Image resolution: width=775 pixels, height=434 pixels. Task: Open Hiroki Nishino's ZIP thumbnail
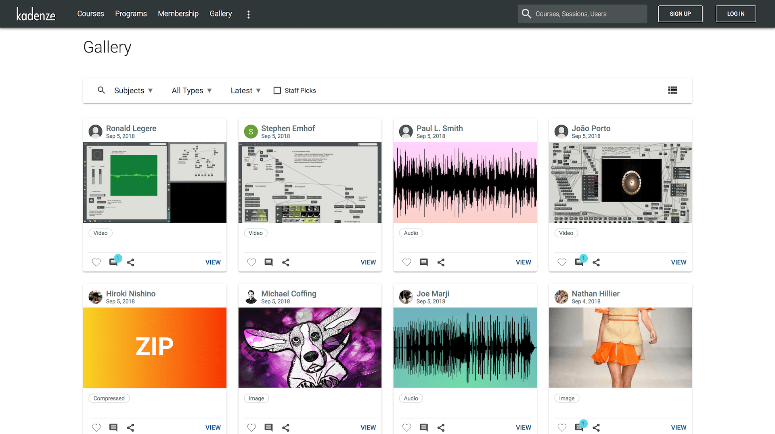tap(155, 348)
